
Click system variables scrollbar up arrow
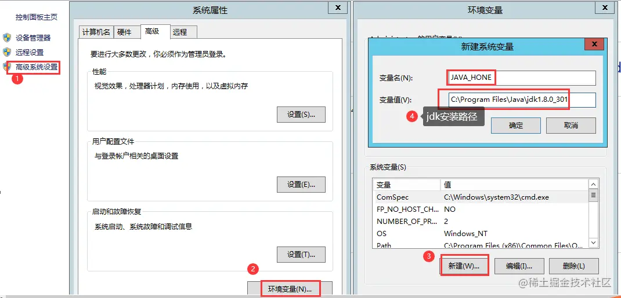tap(593, 185)
